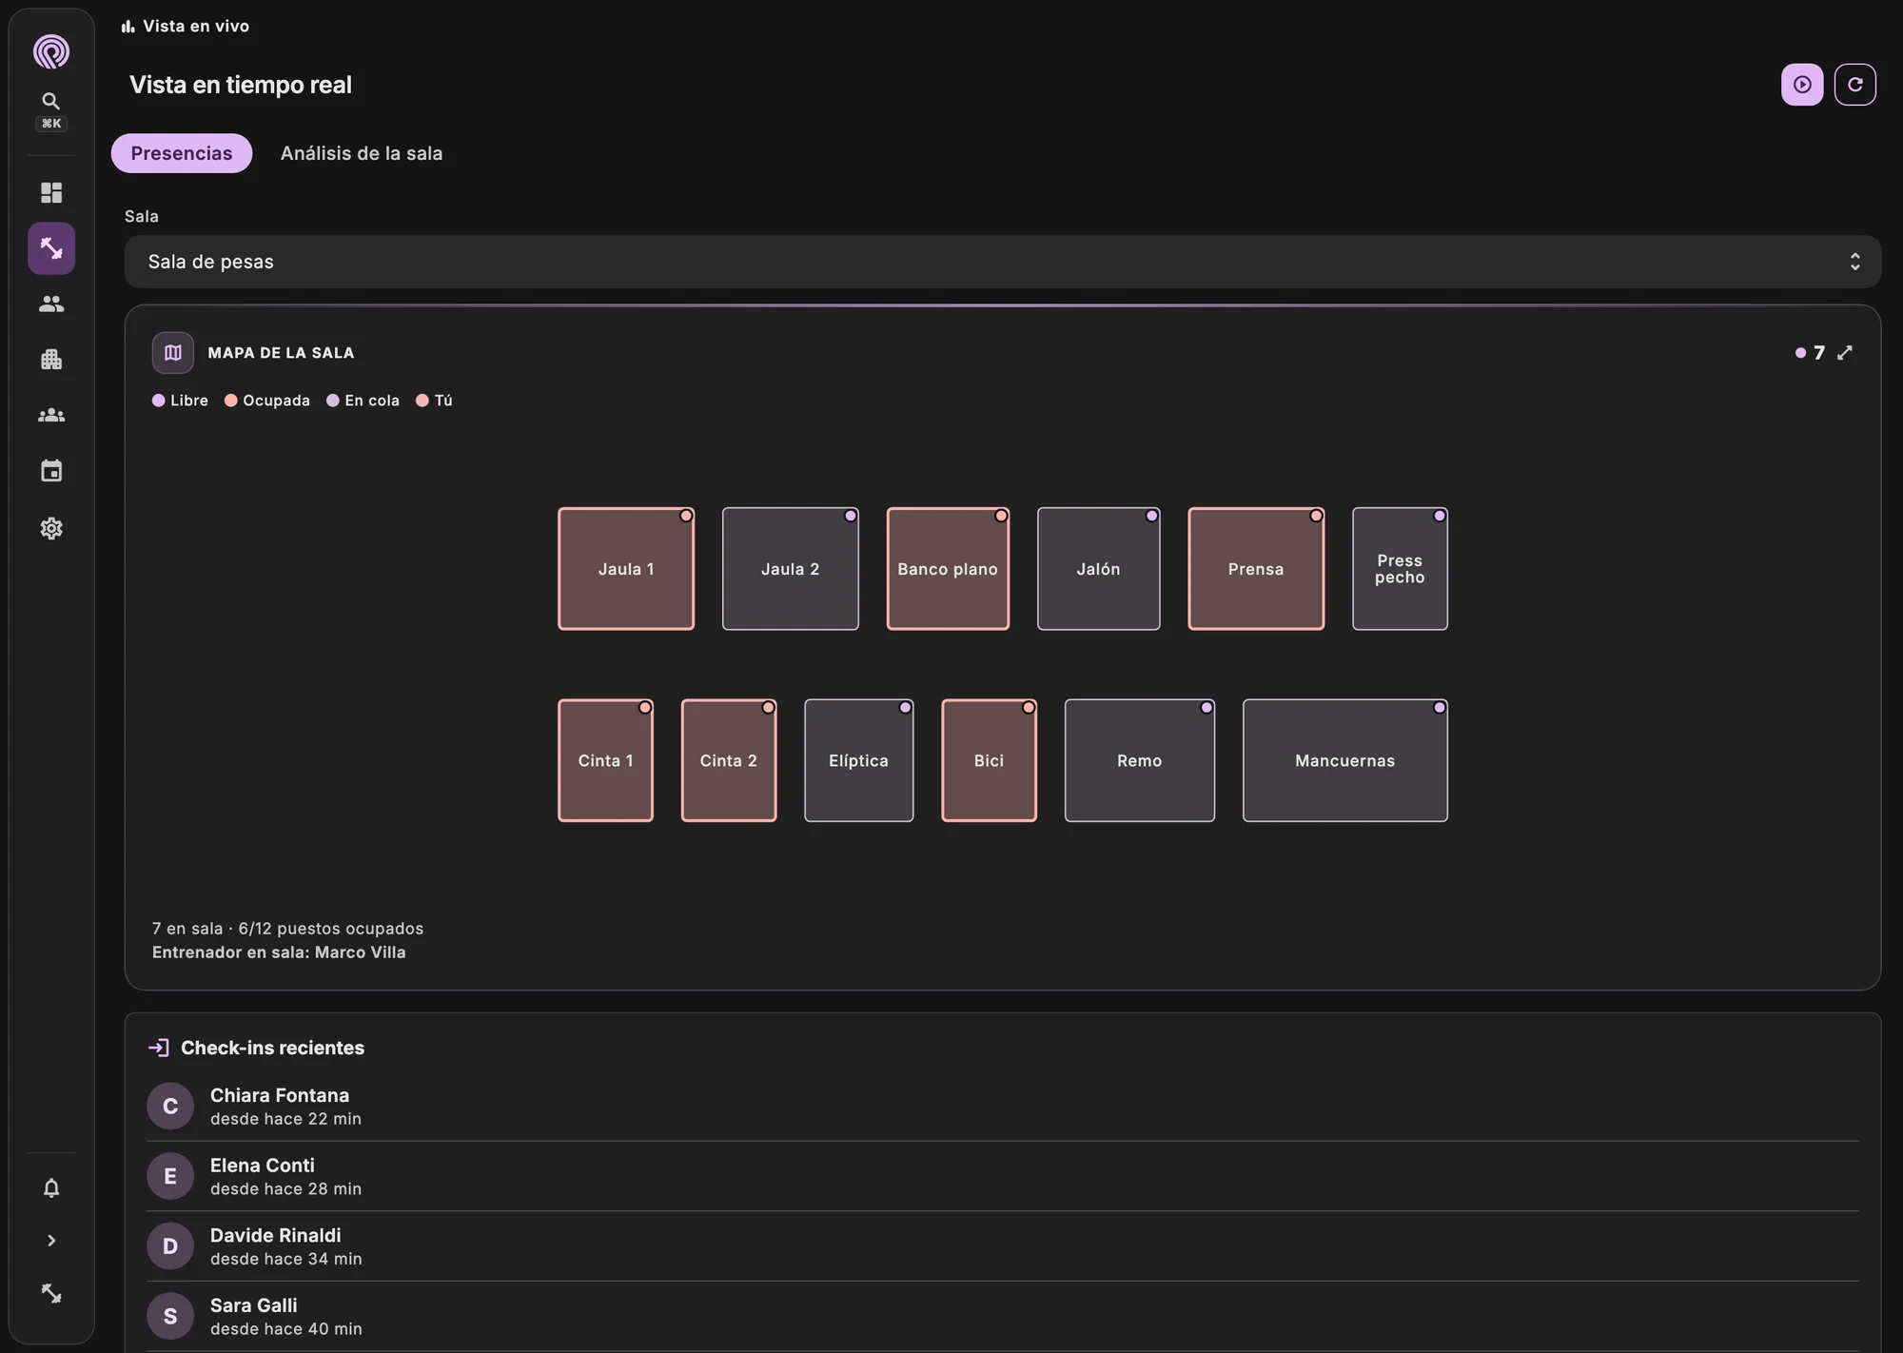Open Sara Galli check-in row
Image resolution: width=1903 pixels, height=1353 pixels.
point(1003,1316)
